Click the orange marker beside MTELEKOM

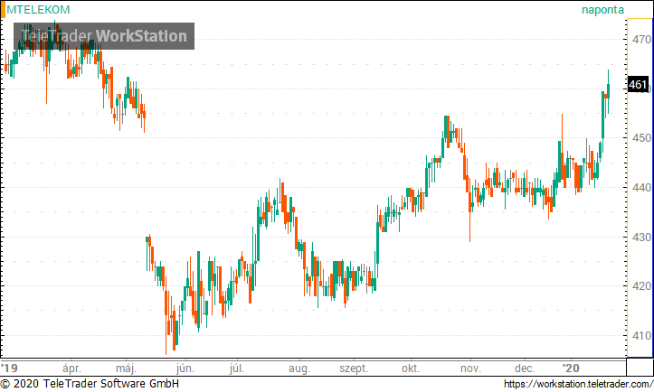[3, 10]
